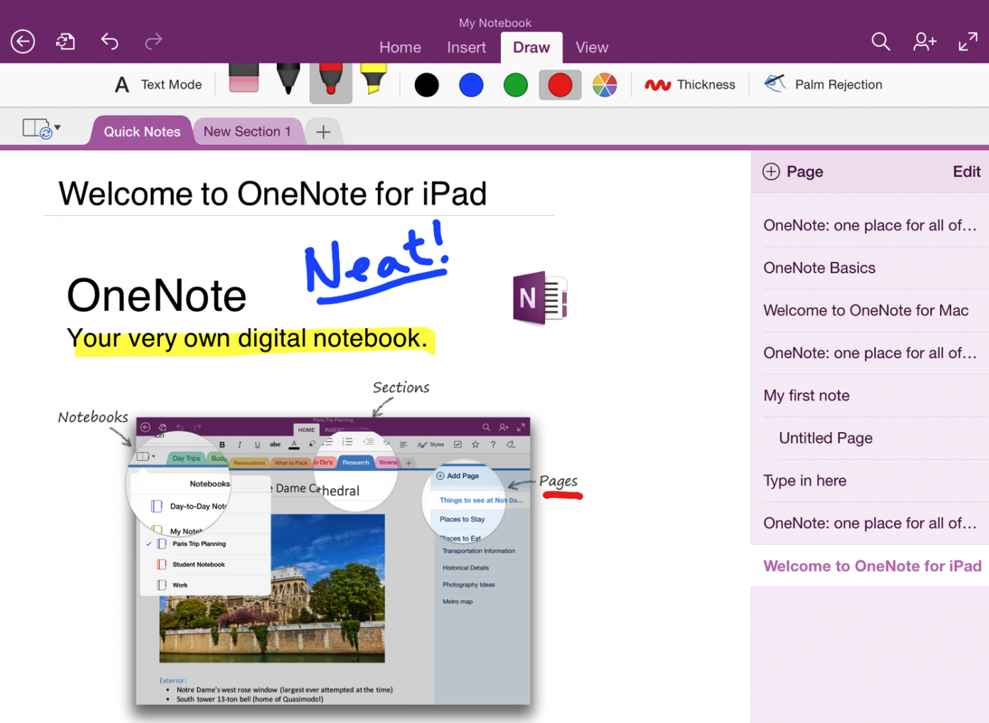The height and width of the screenshot is (723, 989).
Task: Switch to Text Mode
Action: pos(158,85)
